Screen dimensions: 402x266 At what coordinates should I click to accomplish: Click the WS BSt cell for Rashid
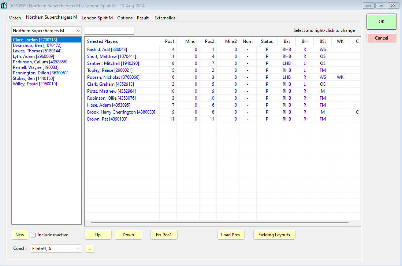(x=323, y=49)
